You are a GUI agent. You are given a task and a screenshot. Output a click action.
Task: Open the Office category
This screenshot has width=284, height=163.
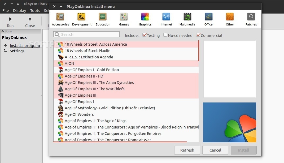(x=208, y=19)
